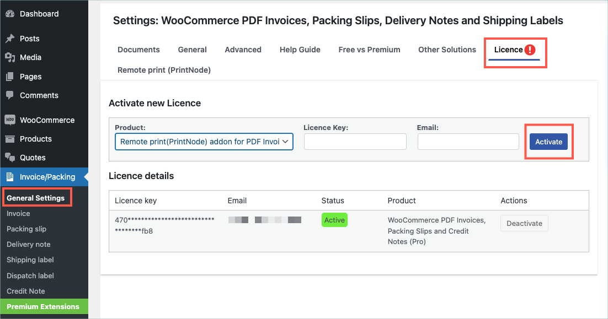Open the Help Guide tab

(300, 50)
